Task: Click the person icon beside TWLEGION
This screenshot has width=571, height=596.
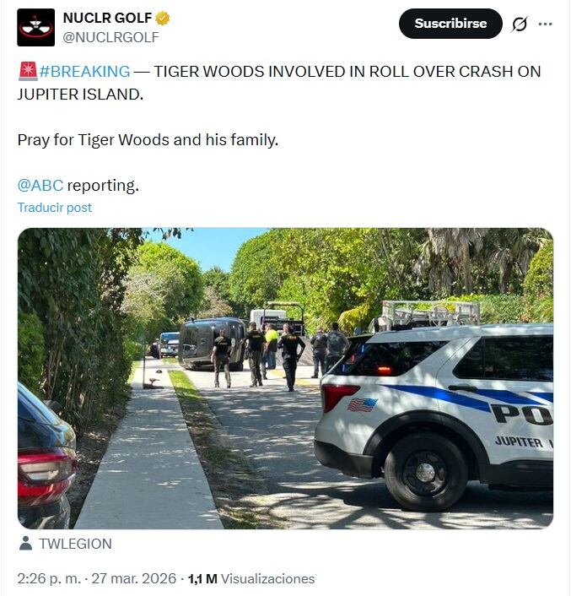Action: coord(25,543)
